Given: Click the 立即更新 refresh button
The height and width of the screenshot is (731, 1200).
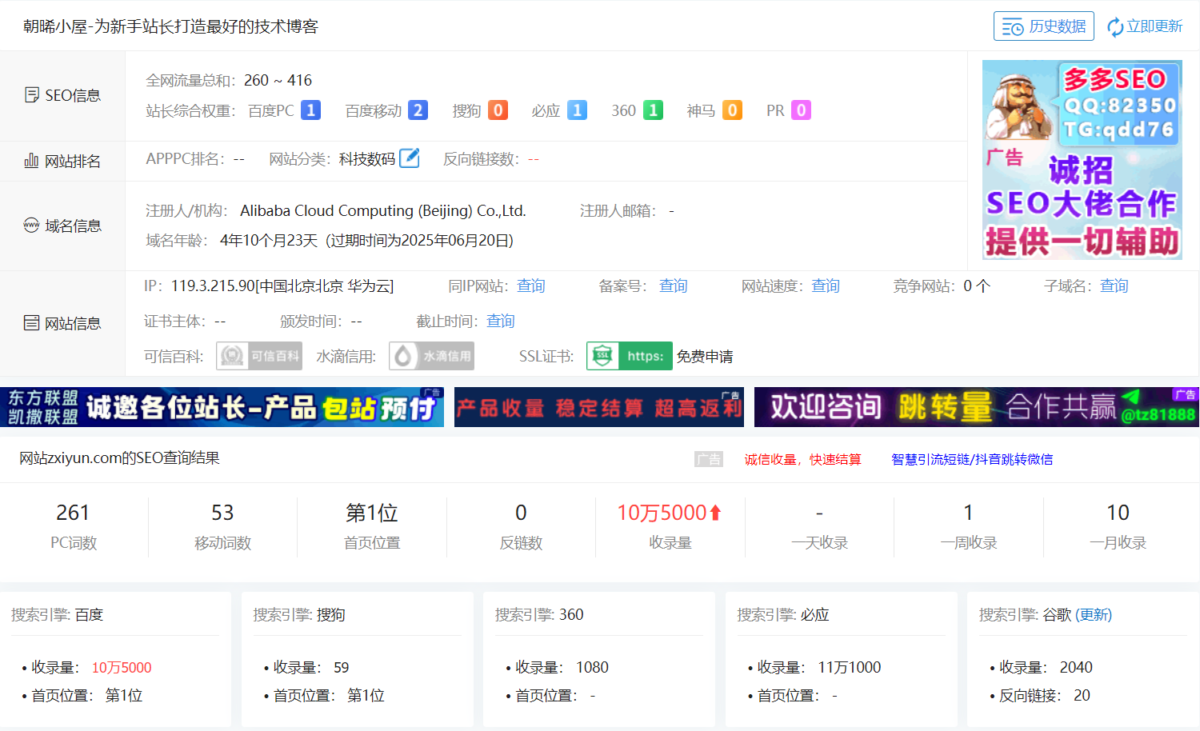Looking at the screenshot, I should (x=1144, y=25).
